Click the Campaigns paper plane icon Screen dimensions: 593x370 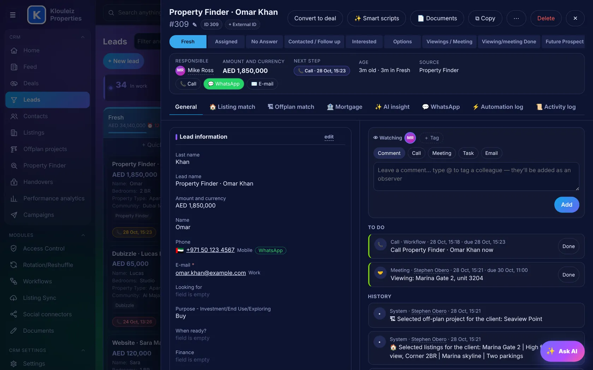pos(14,215)
